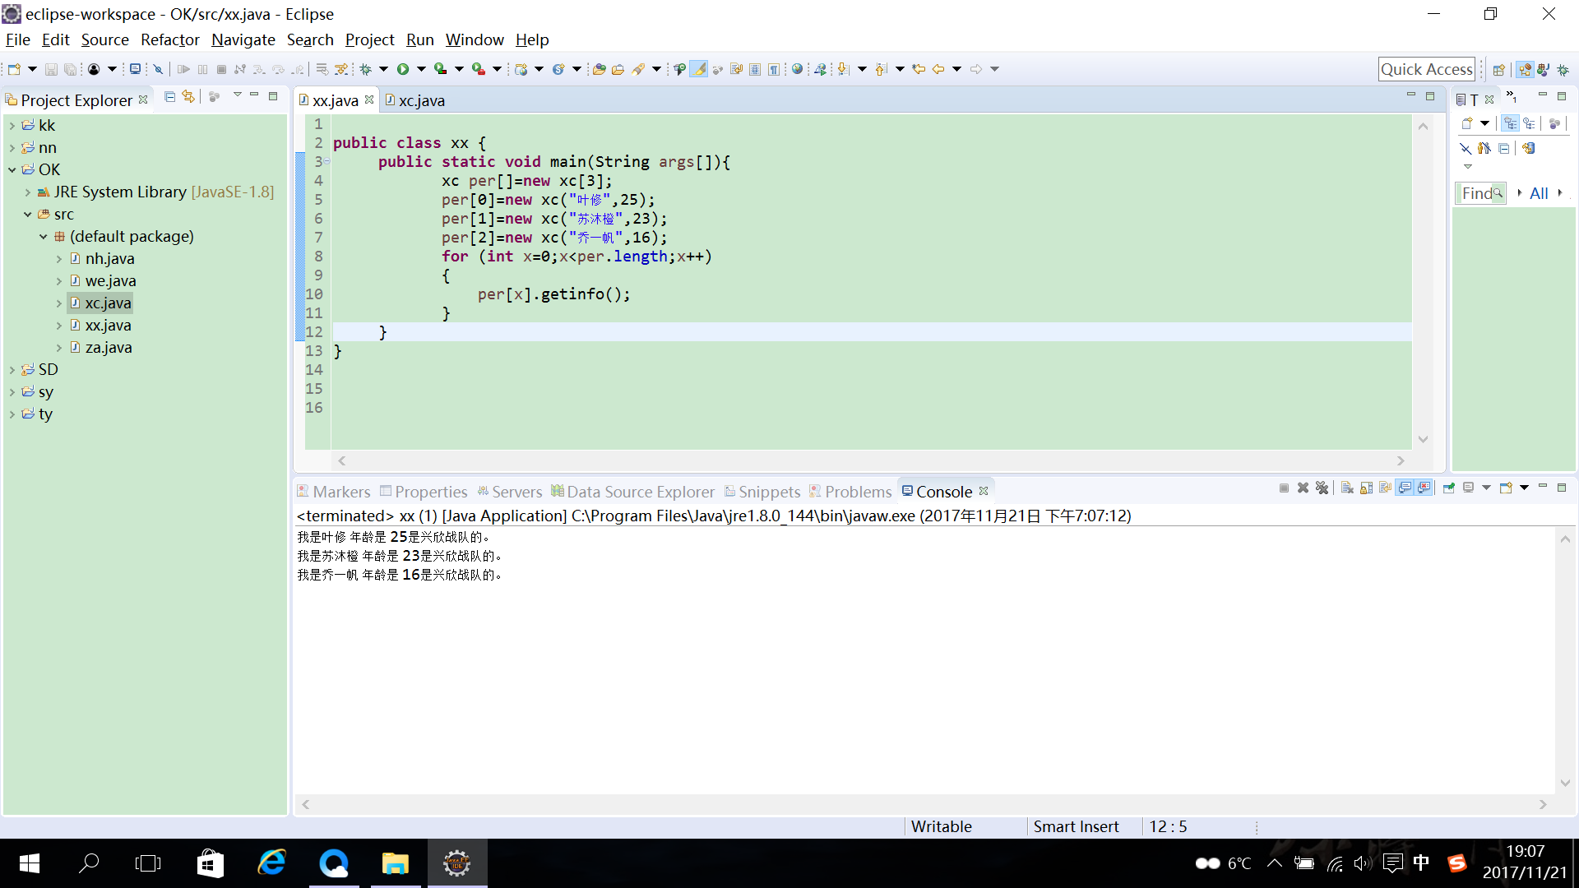Click the Clear Console icon
The width and height of the screenshot is (1579, 888).
tap(1347, 488)
